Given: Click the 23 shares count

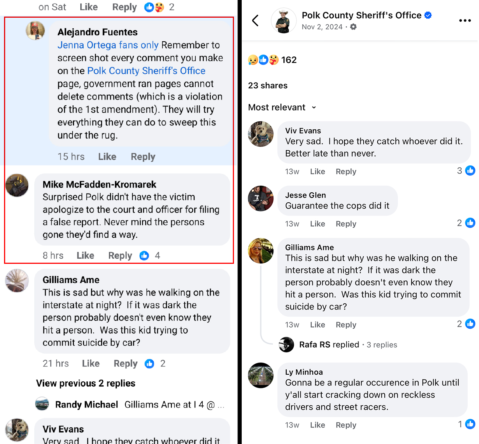Looking at the screenshot, I should [268, 85].
